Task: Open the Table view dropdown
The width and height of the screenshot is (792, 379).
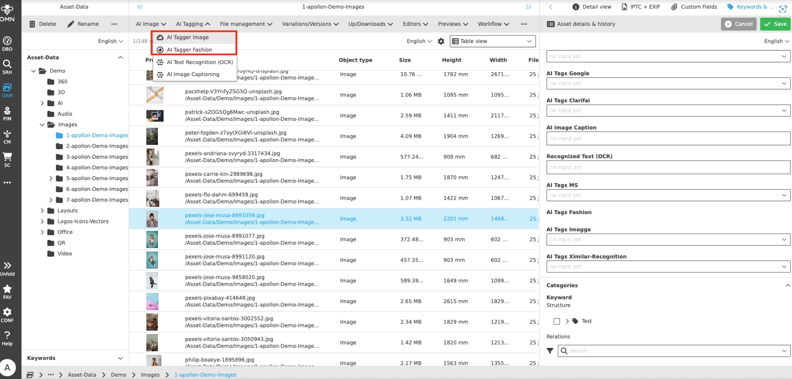Action: [492, 42]
